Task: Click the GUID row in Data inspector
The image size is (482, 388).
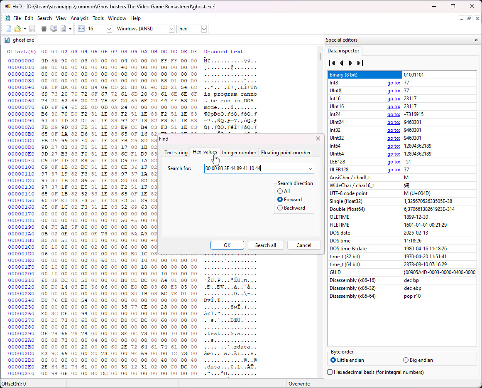Action: 402,272
